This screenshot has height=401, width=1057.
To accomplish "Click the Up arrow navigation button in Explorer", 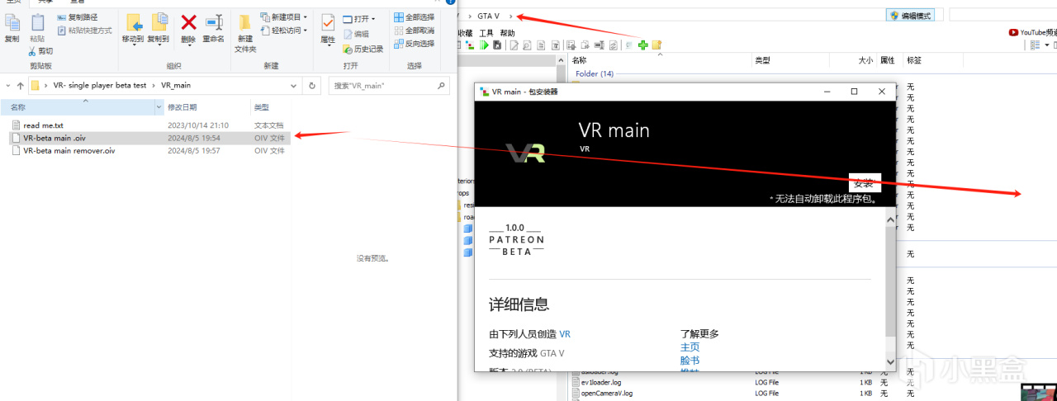I will 20,86.
